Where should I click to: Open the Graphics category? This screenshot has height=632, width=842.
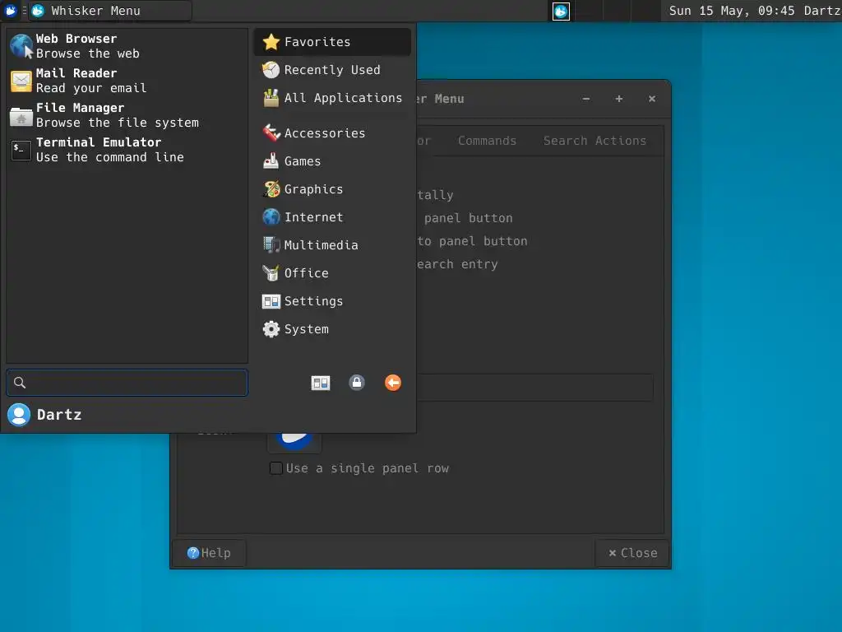(332, 189)
